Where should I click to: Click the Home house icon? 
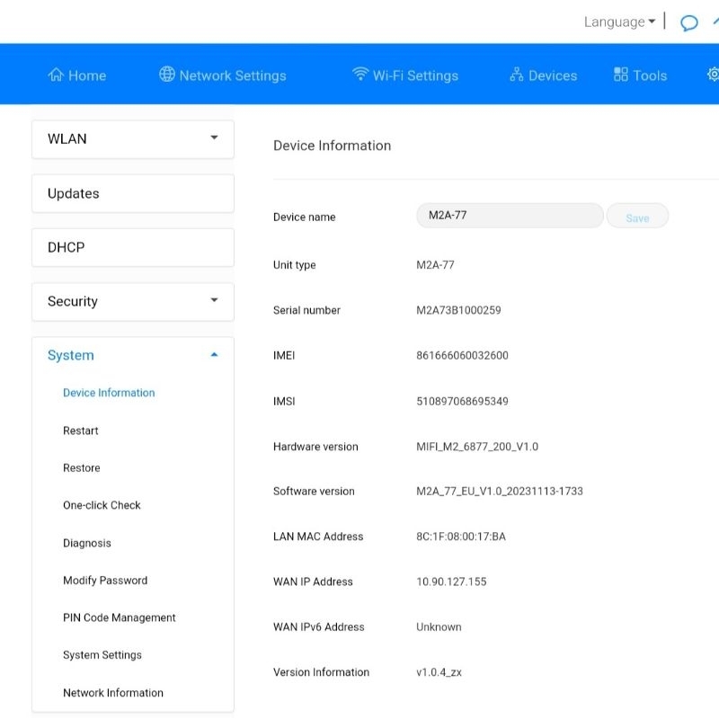point(56,75)
